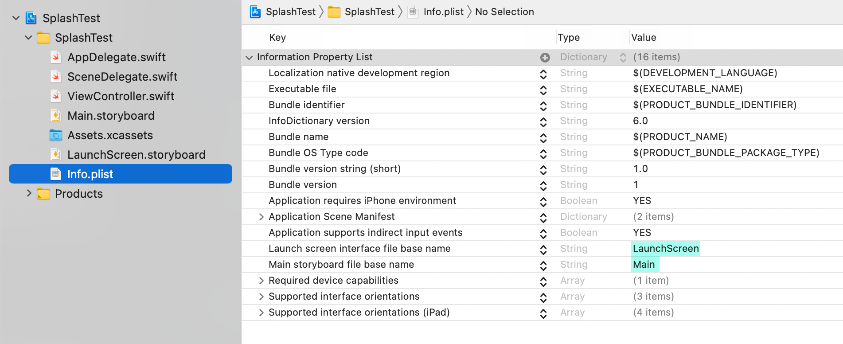Screen dimensions: 843x344
Task: Click the LaunchScreen value field
Action: pos(666,249)
